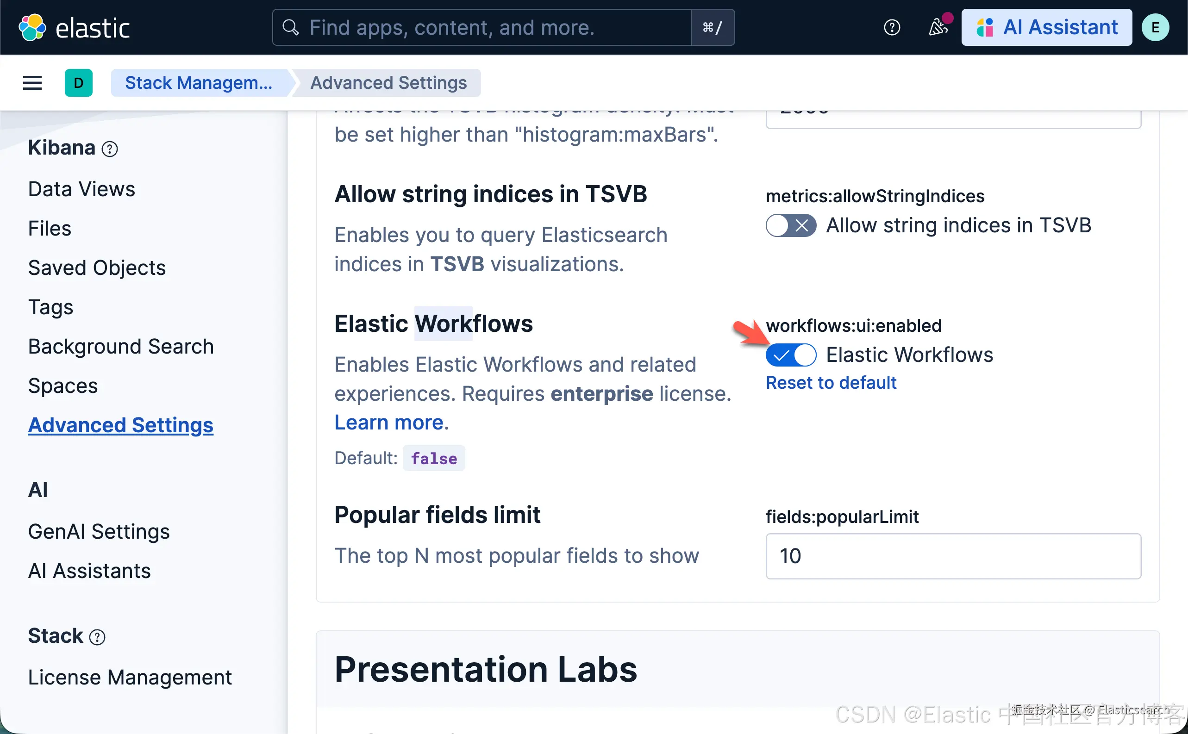Click the help icon next to Kibana

(110, 149)
